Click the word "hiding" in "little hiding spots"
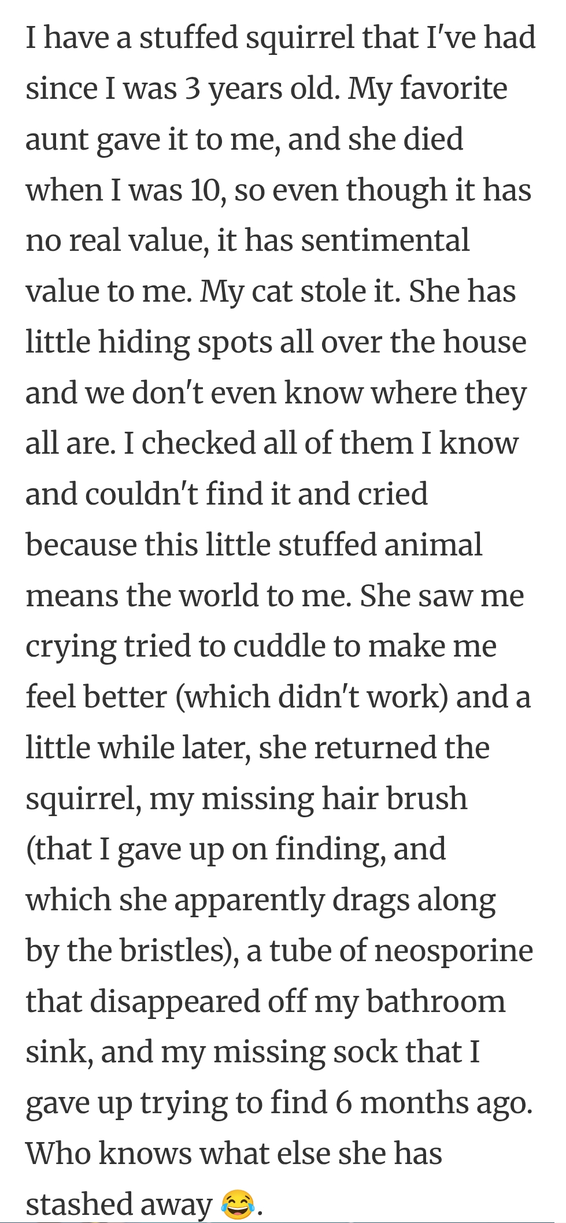Screen dimensions: 566x1223 click(143, 342)
